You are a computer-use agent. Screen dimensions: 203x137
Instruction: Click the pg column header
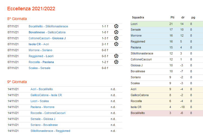[x=193, y=18]
